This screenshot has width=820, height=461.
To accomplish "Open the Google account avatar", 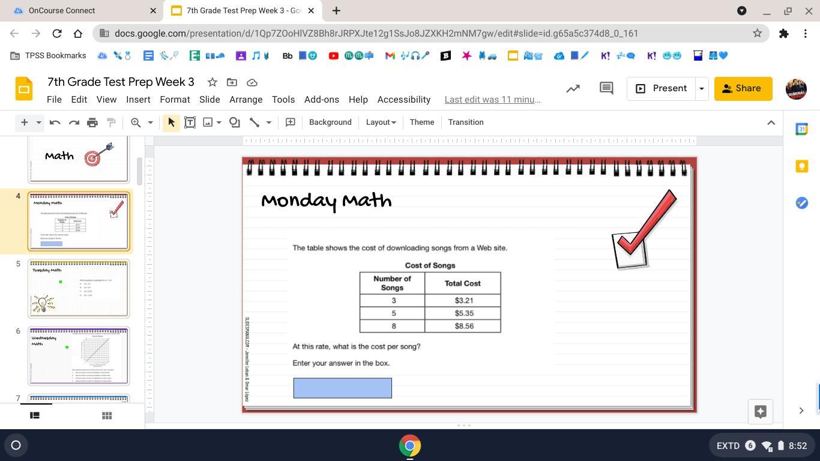I will coord(796,89).
